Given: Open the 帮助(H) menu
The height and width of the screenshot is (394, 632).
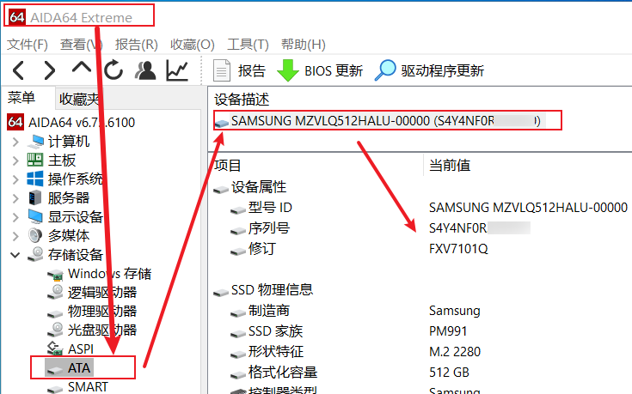Looking at the screenshot, I should pyautogui.click(x=303, y=45).
